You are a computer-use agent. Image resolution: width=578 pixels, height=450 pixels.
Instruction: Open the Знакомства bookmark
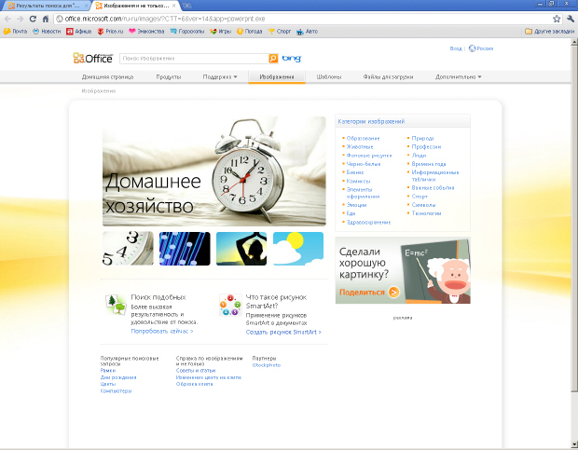[x=146, y=32]
